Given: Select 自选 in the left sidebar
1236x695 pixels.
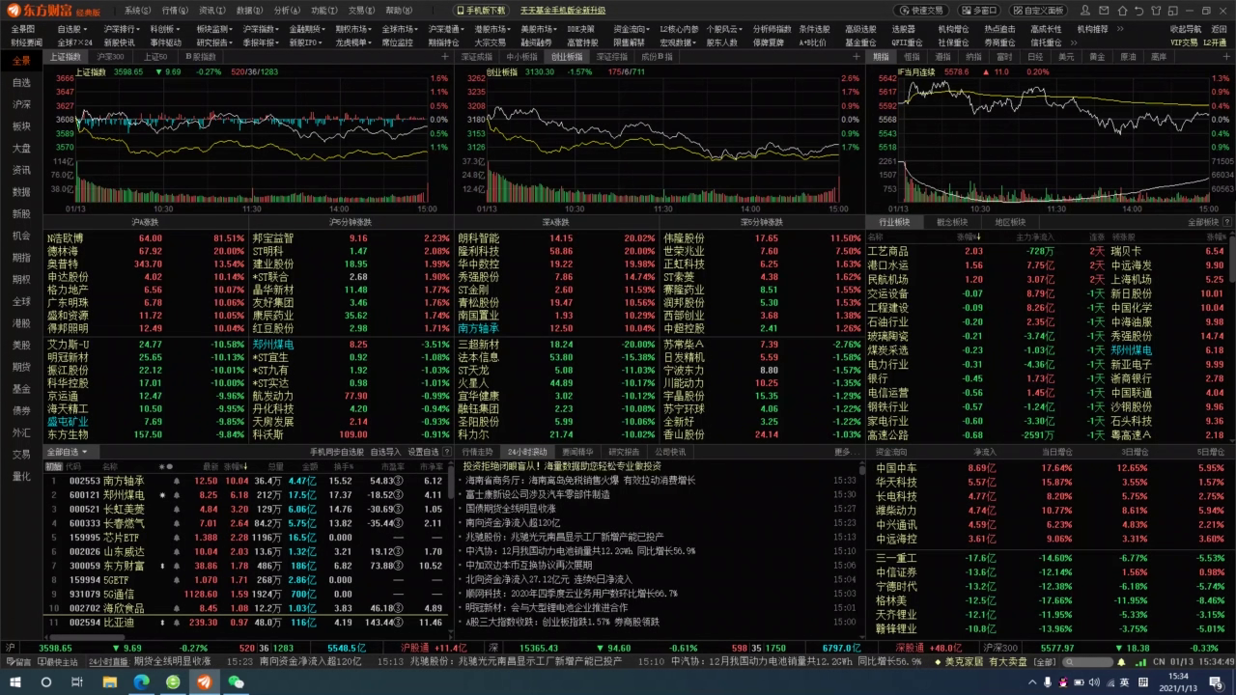Looking at the screenshot, I should [x=21, y=83].
